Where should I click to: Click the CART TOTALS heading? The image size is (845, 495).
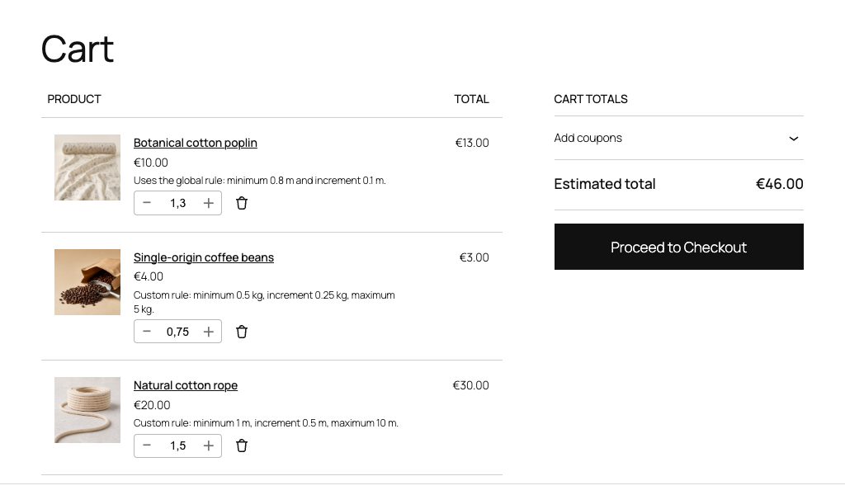(591, 99)
